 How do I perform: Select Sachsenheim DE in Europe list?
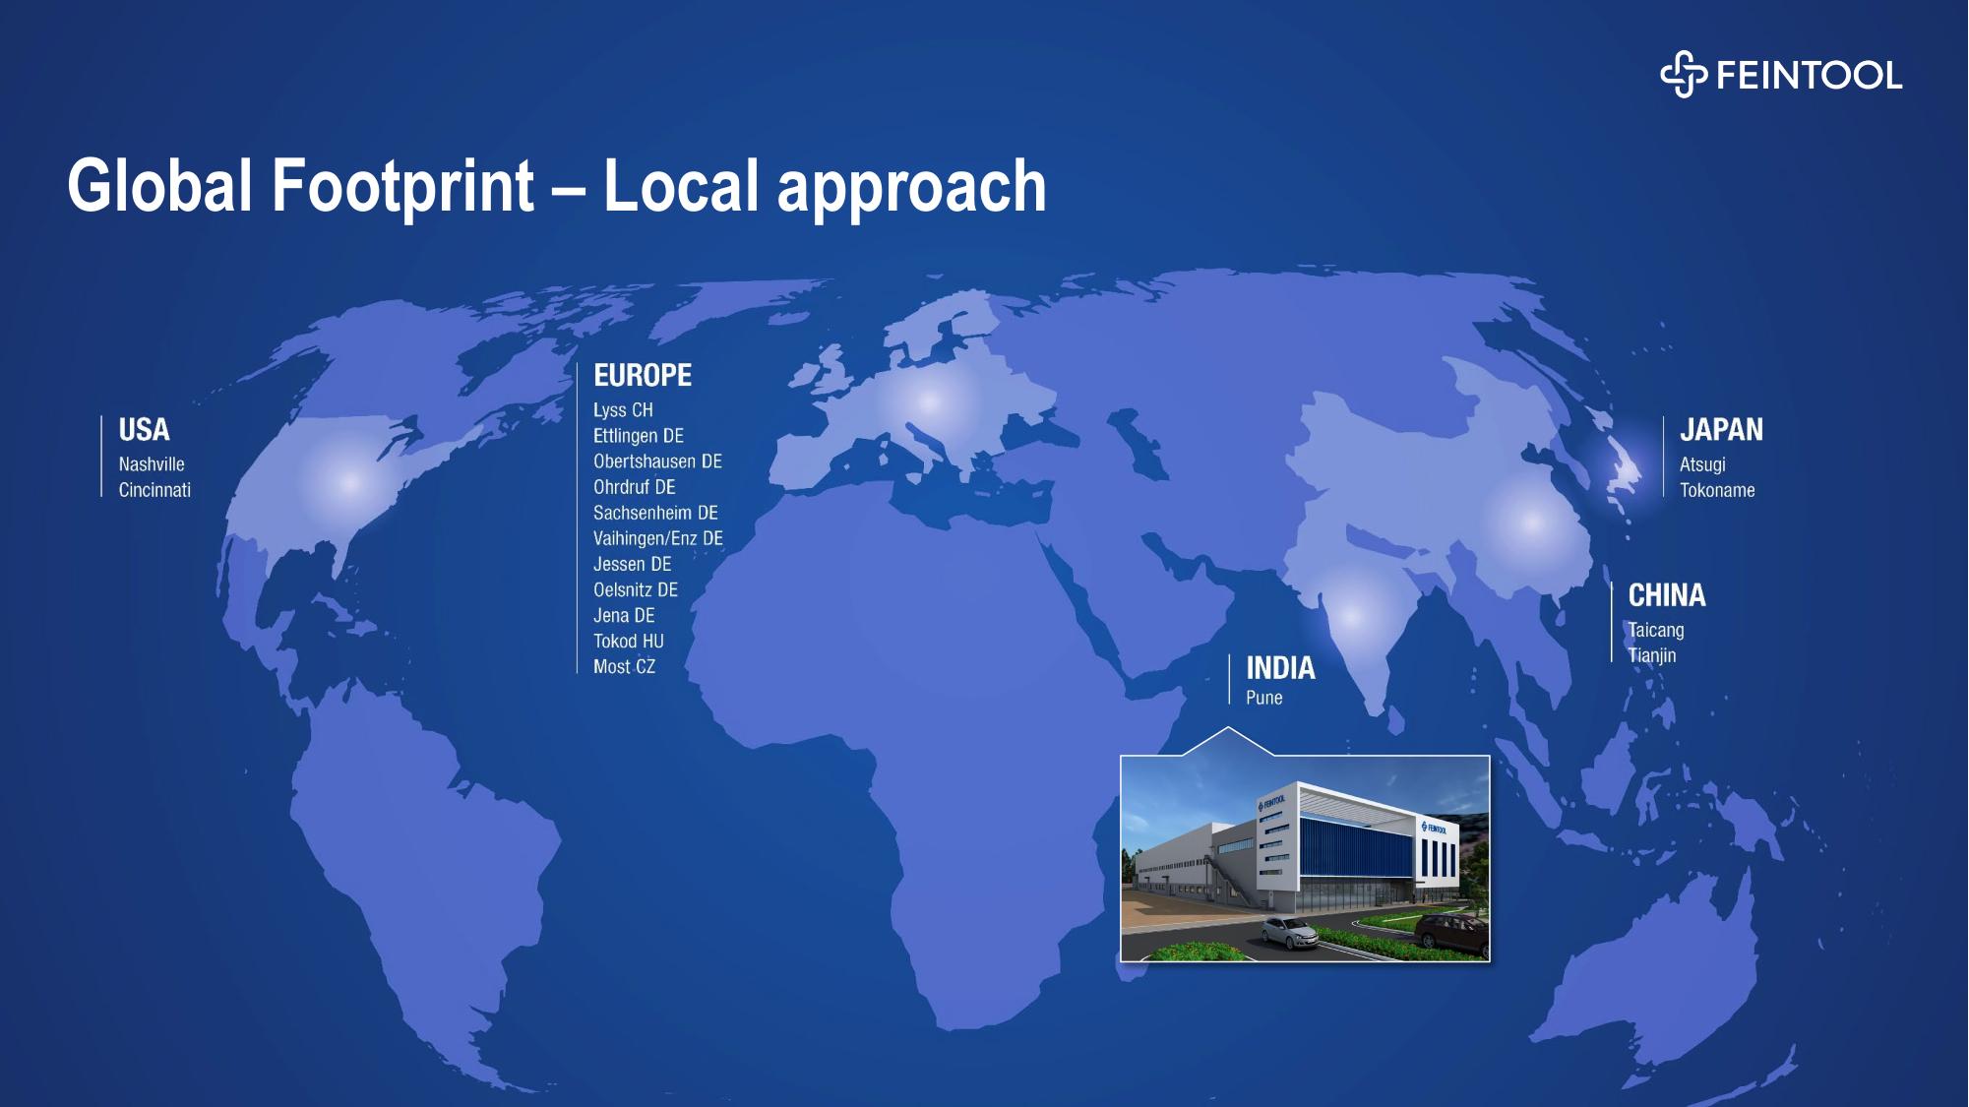point(655,513)
